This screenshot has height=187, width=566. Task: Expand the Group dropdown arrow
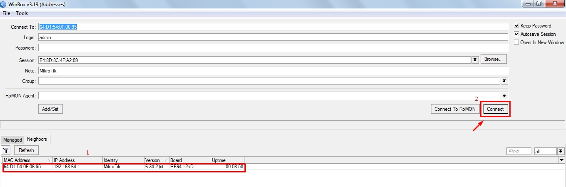(504, 81)
